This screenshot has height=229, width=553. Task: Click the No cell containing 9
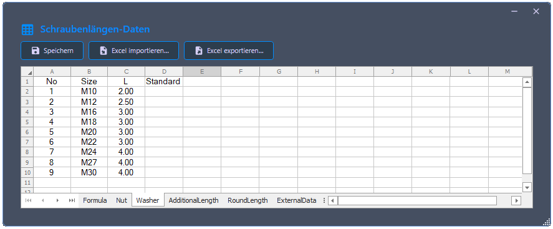coord(52,173)
